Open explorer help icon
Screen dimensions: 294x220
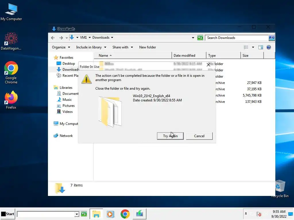268,47
